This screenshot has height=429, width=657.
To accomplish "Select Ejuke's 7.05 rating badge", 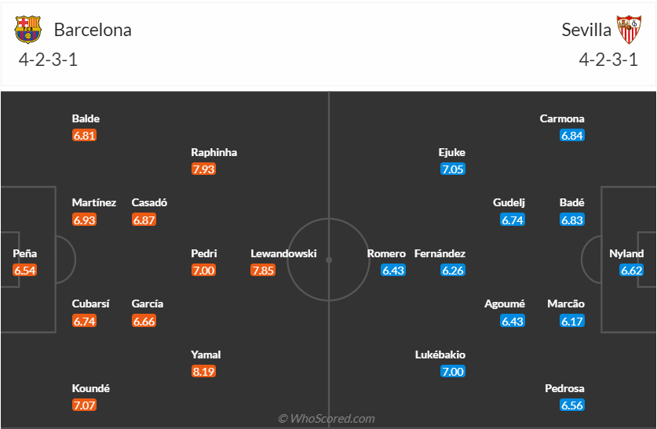I will pyautogui.click(x=453, y=169).
